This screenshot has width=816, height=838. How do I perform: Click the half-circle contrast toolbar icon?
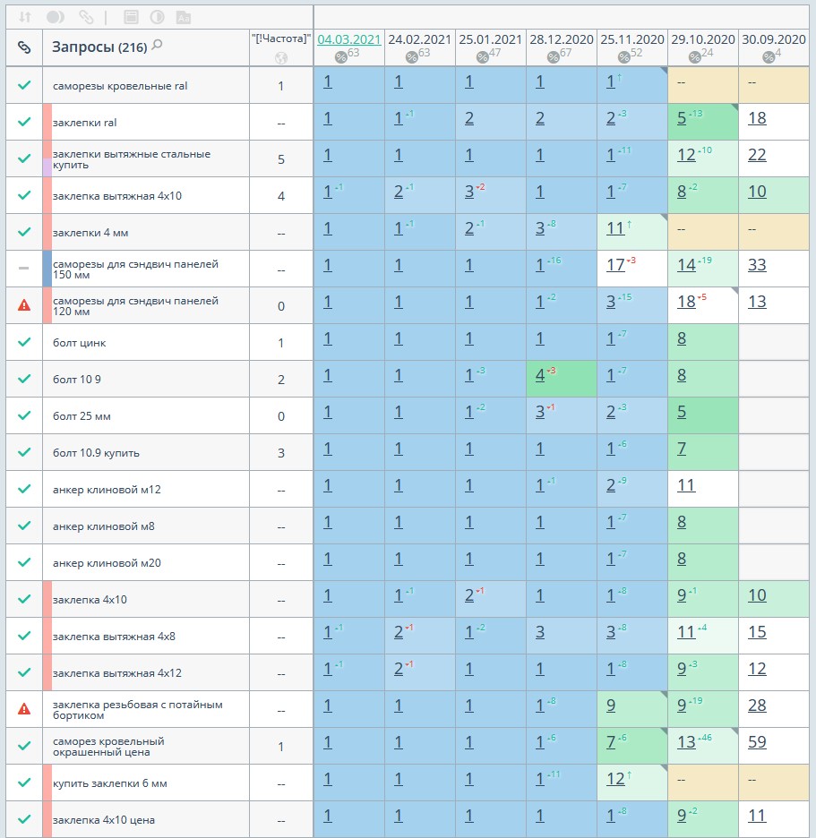click(157, 17)
